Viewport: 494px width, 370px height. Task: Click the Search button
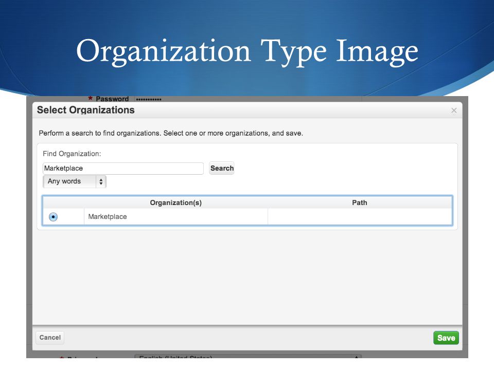click(222, 169)
